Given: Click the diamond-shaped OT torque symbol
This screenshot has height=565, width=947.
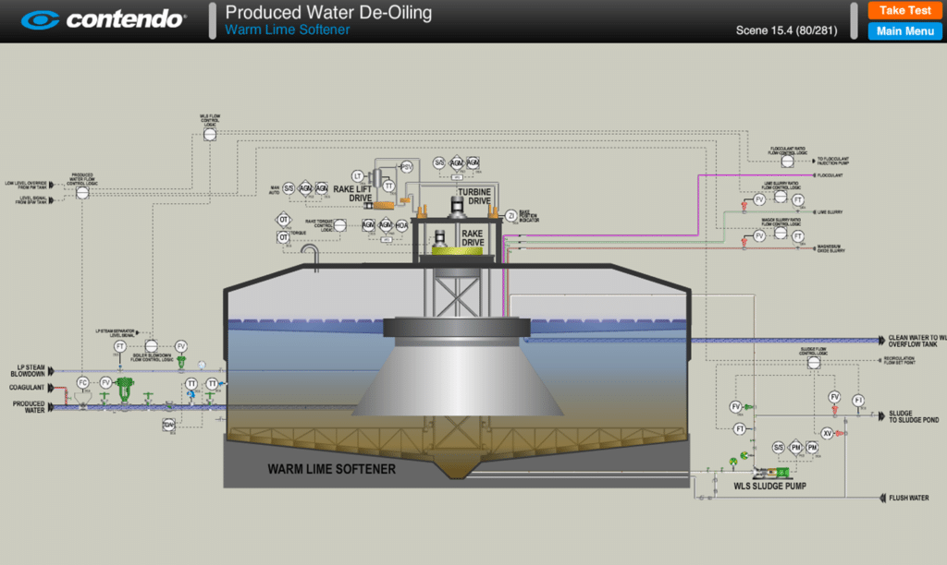Looking at the screenshot, I should coord(283,220).
